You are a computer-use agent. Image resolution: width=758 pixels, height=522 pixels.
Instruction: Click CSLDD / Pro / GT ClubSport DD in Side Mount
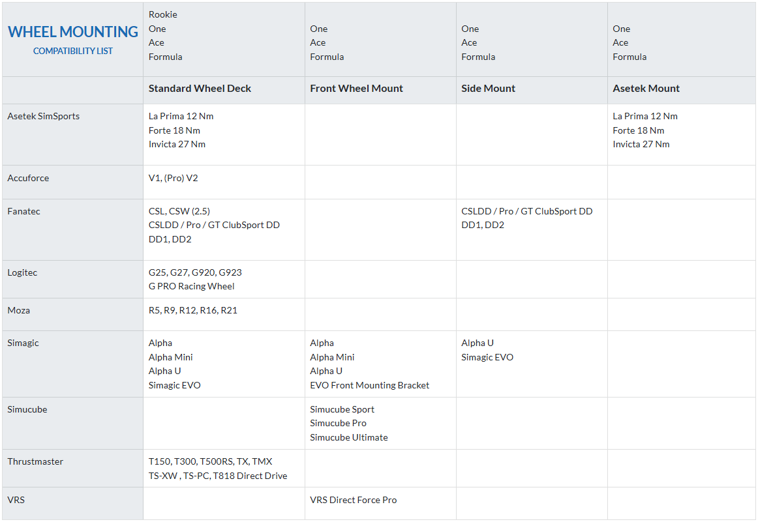point(526,211)
